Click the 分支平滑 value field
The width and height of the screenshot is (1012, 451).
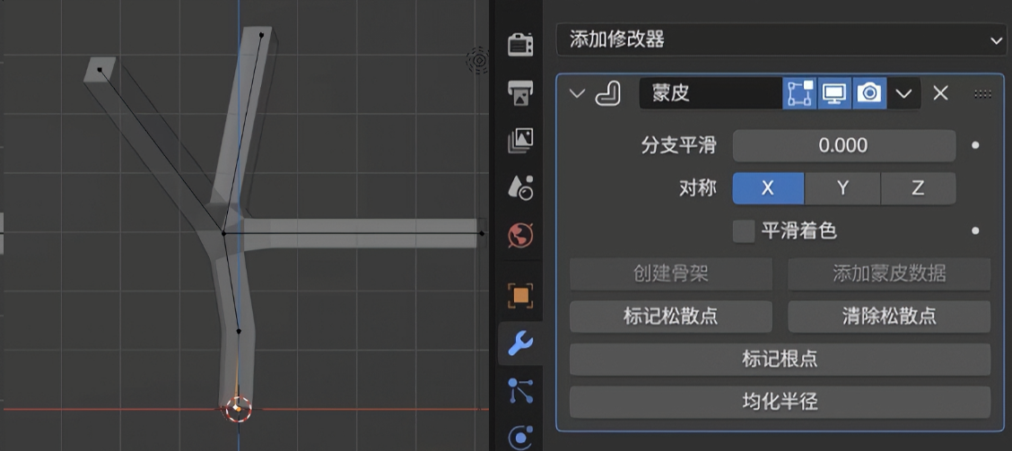(x=843, y=145)
